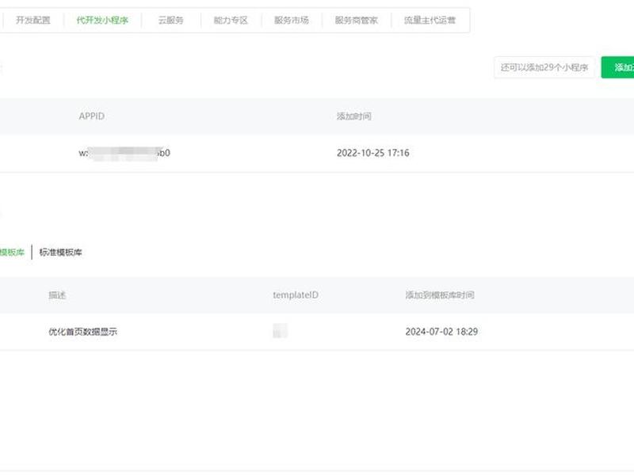Open the 能力专区 tab
The width and height of the screenshot is (634, 475).
tap(231, 21)
